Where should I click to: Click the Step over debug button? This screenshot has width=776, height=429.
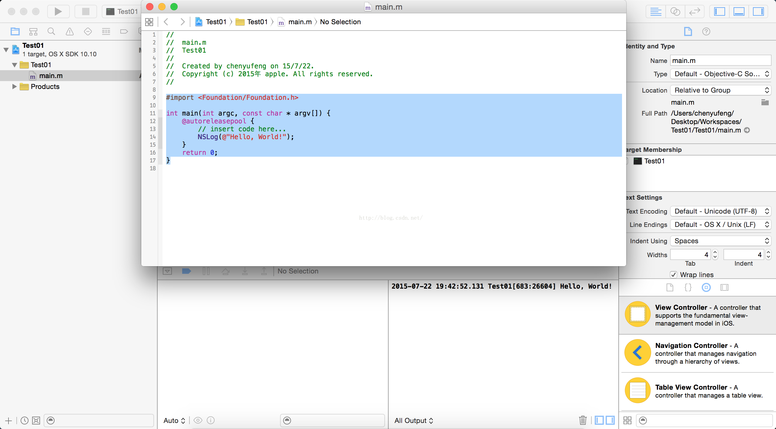click(x=226, y=271)
